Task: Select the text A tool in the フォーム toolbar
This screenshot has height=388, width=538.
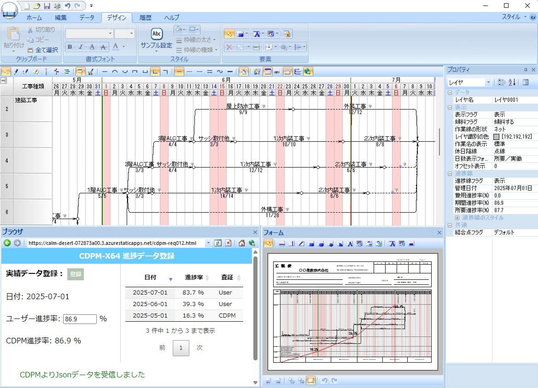Action: tap(350, 243)
